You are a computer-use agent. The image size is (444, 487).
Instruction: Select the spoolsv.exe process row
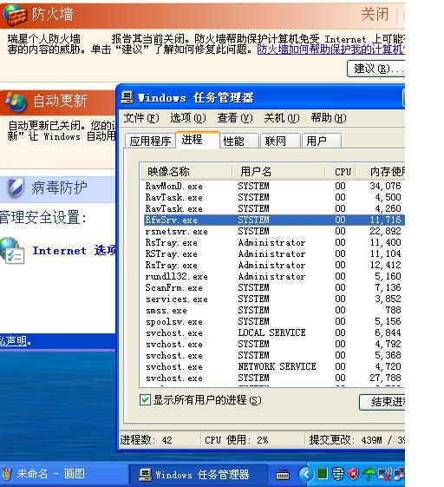[273, 321]
